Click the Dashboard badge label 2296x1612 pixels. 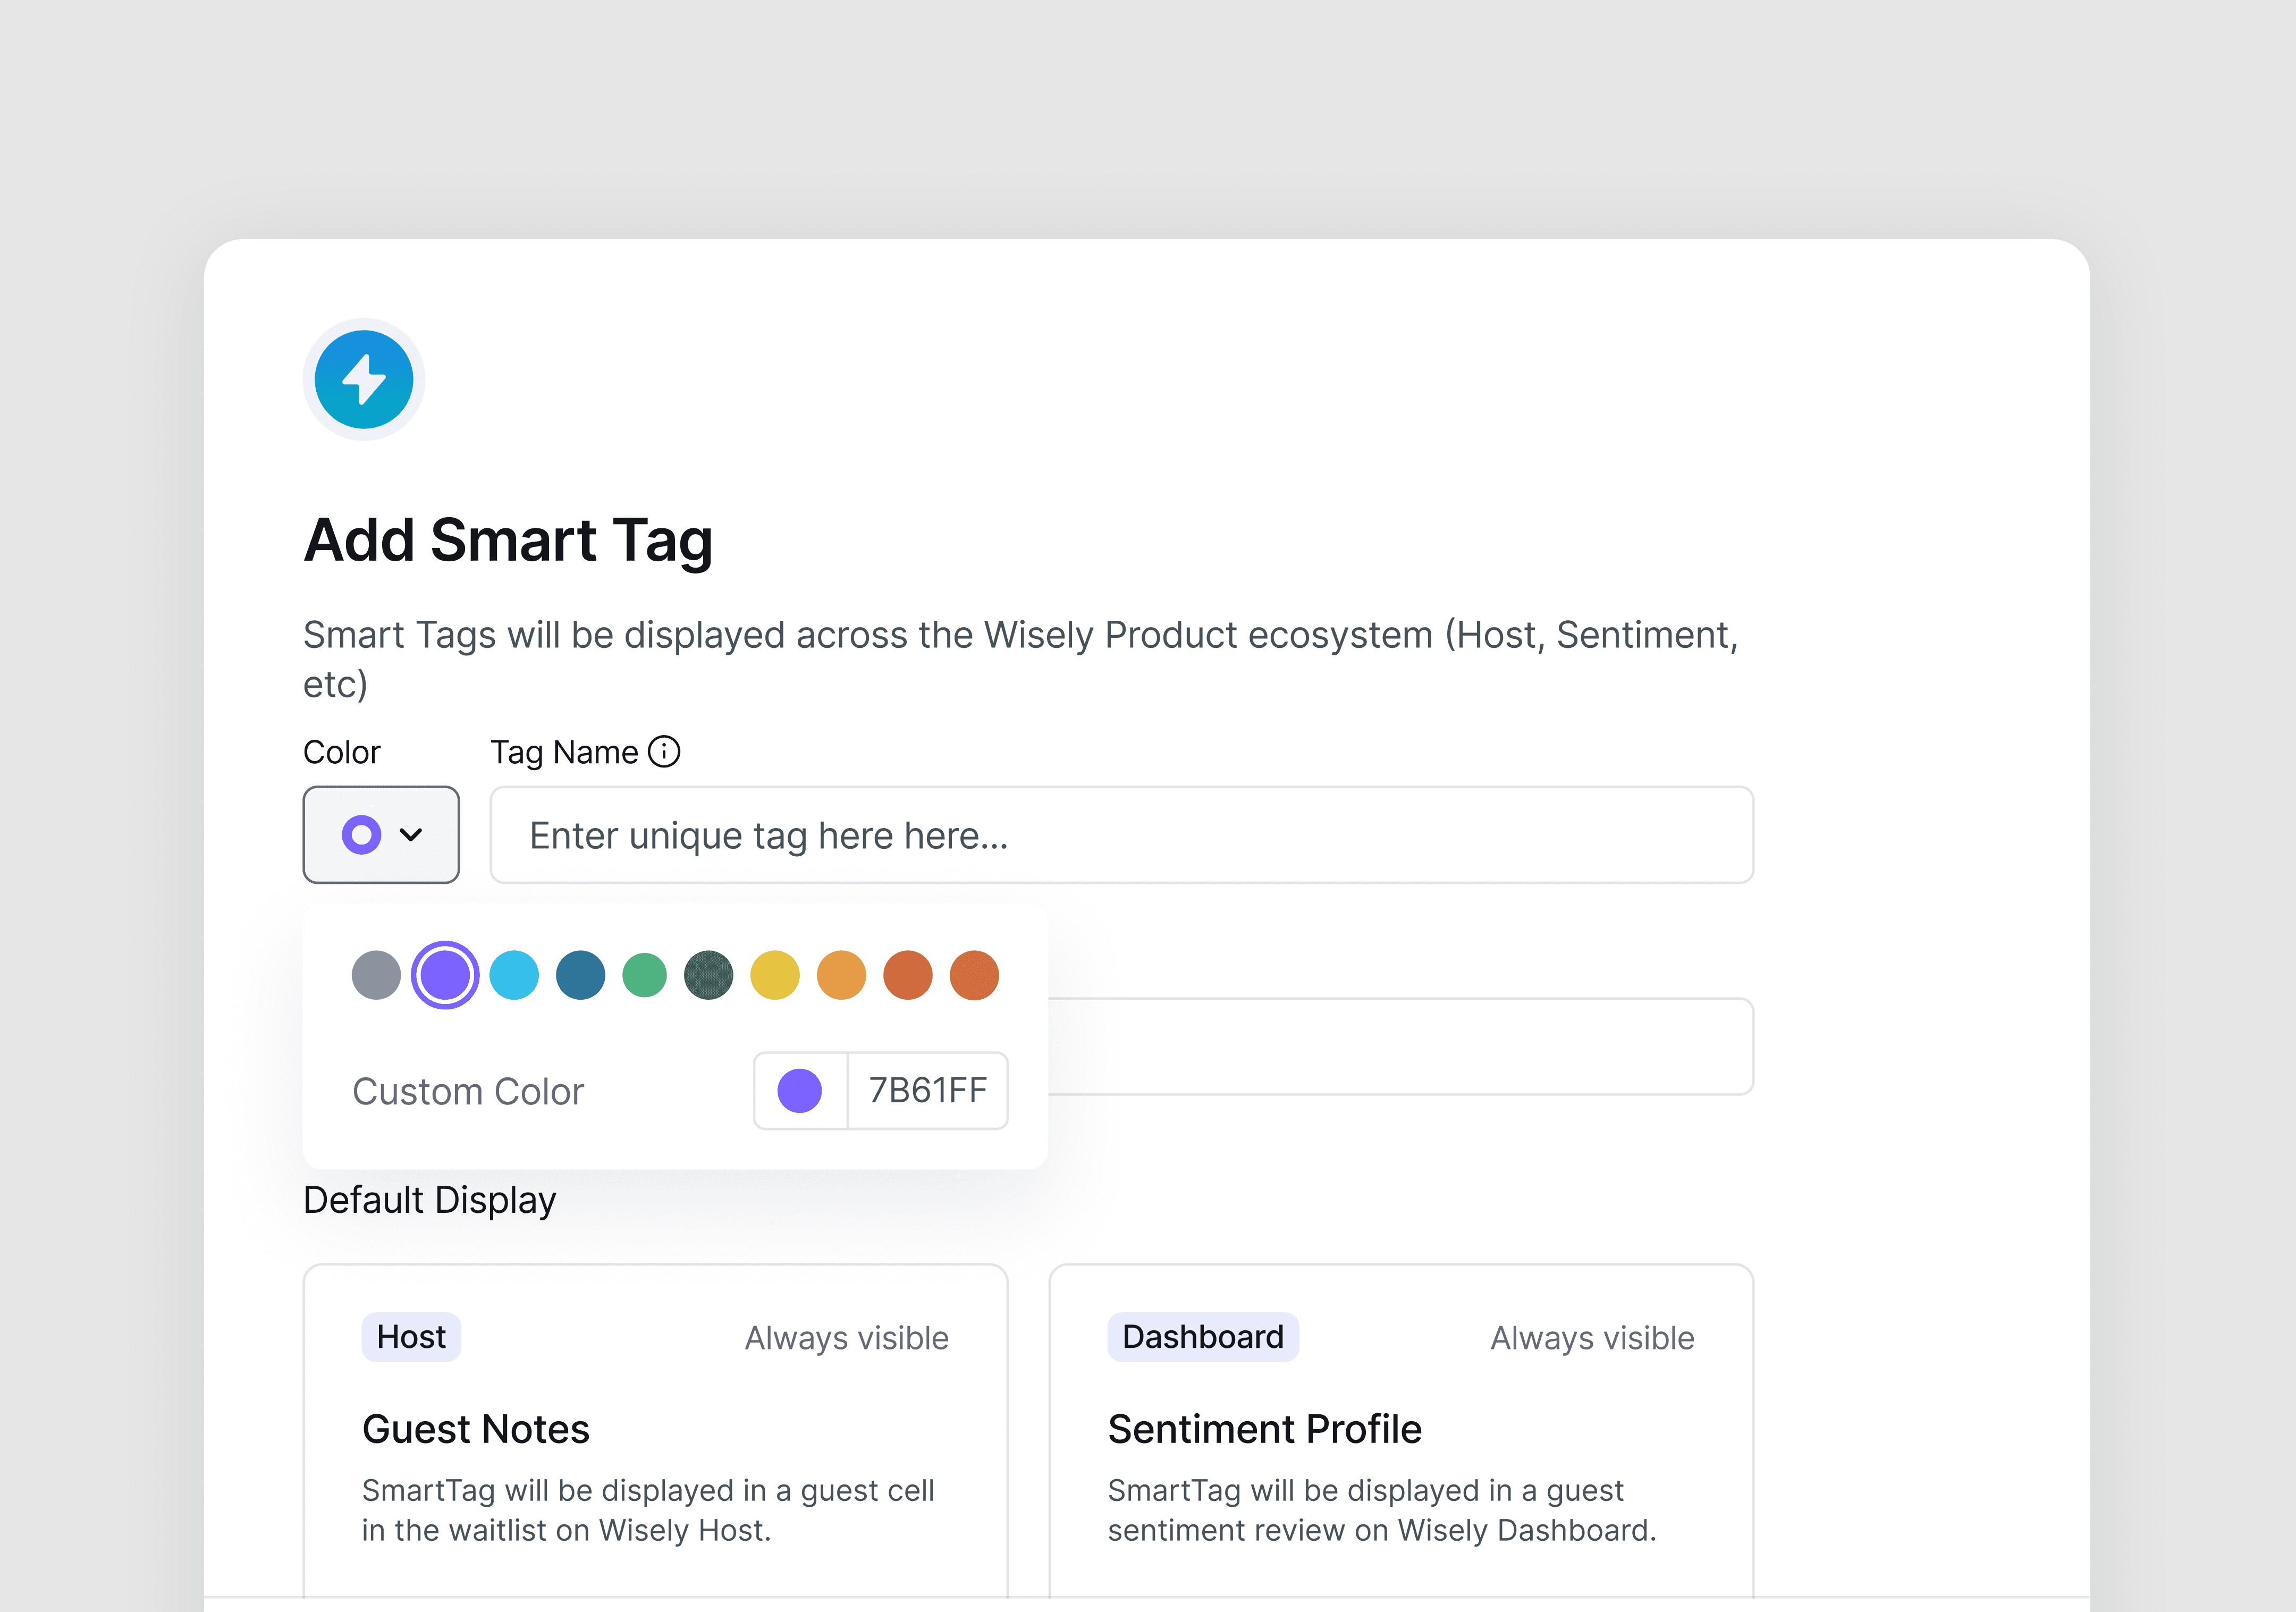[x=1202, y=1337]
